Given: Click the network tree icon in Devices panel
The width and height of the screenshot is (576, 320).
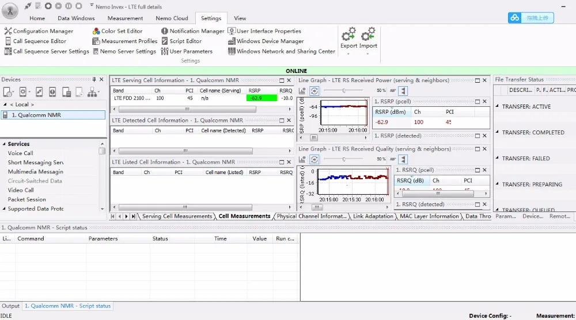Looking at the screenshot, I should pos(92,92).
